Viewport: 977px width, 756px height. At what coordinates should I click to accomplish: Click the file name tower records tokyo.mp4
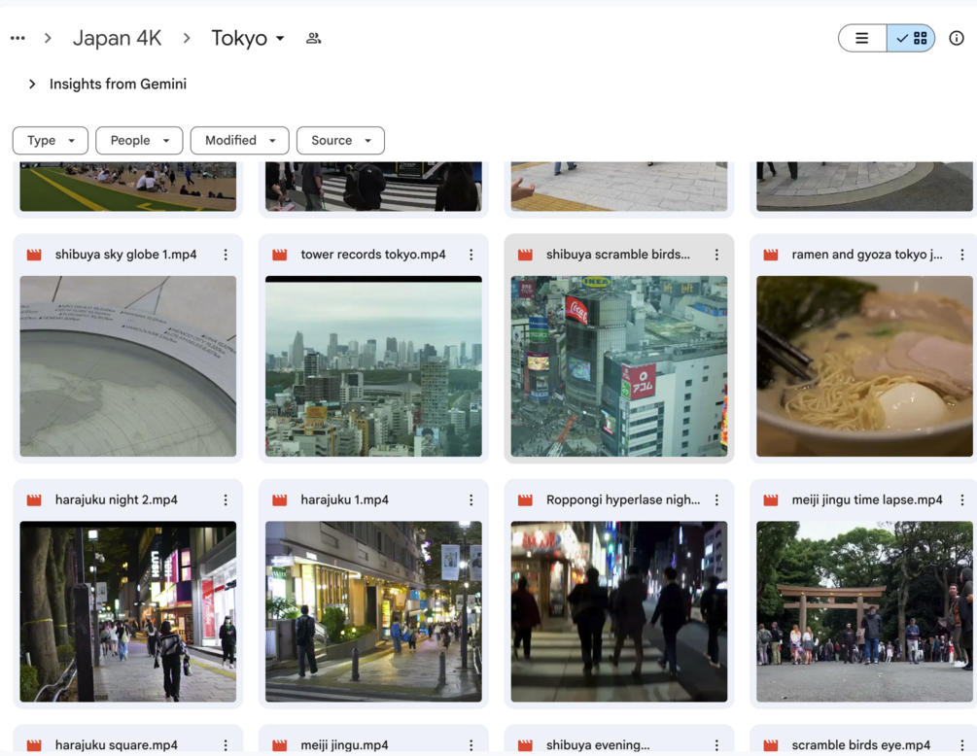[x=373, y=255]
